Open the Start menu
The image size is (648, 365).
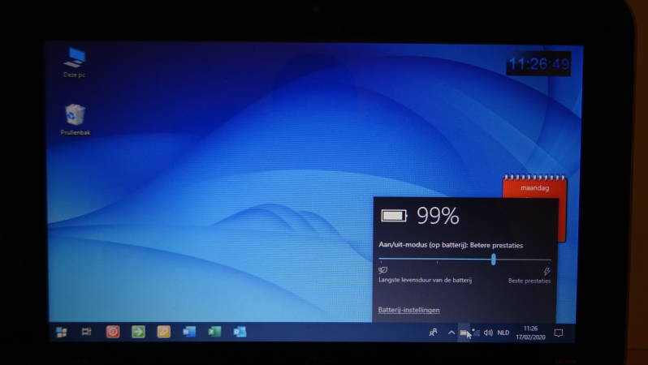62,332
